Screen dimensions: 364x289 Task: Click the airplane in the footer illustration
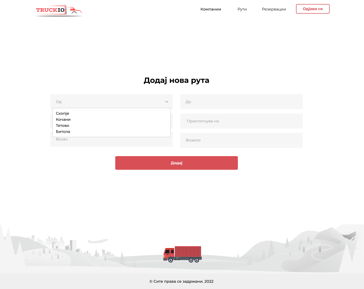(98, 241)
